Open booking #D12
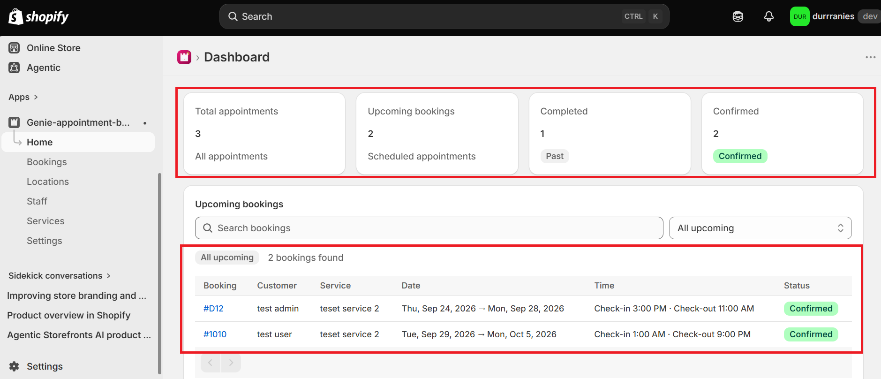The width and height of the screenshot is (881, 379). [x=213, y=309]
